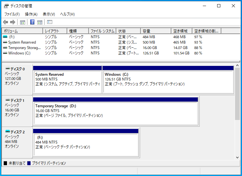Sort by ボリューム column header

click(x=22, y=31)
